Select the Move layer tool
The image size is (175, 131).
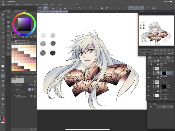(x=3, y=24)
